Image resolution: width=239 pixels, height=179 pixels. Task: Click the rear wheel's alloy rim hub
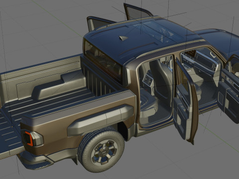104,153
